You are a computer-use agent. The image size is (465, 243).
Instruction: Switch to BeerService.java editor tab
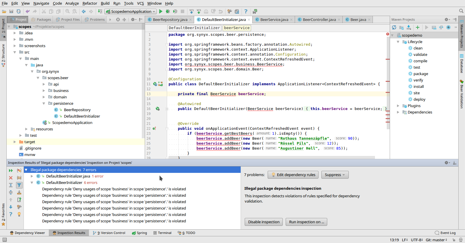(274, 19)
